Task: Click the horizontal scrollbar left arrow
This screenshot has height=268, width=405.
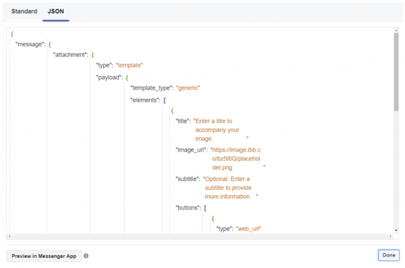Action: click(9, 236)
